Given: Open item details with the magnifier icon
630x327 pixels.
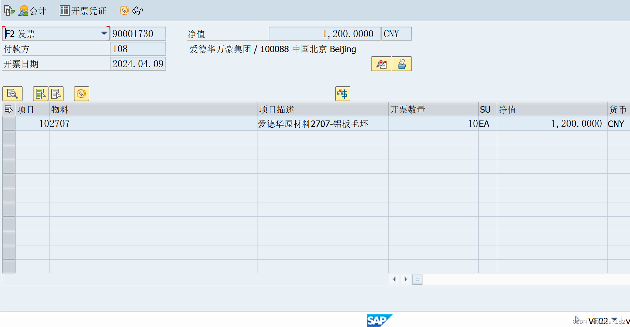Looking at the screenshot, I should 12,93.
